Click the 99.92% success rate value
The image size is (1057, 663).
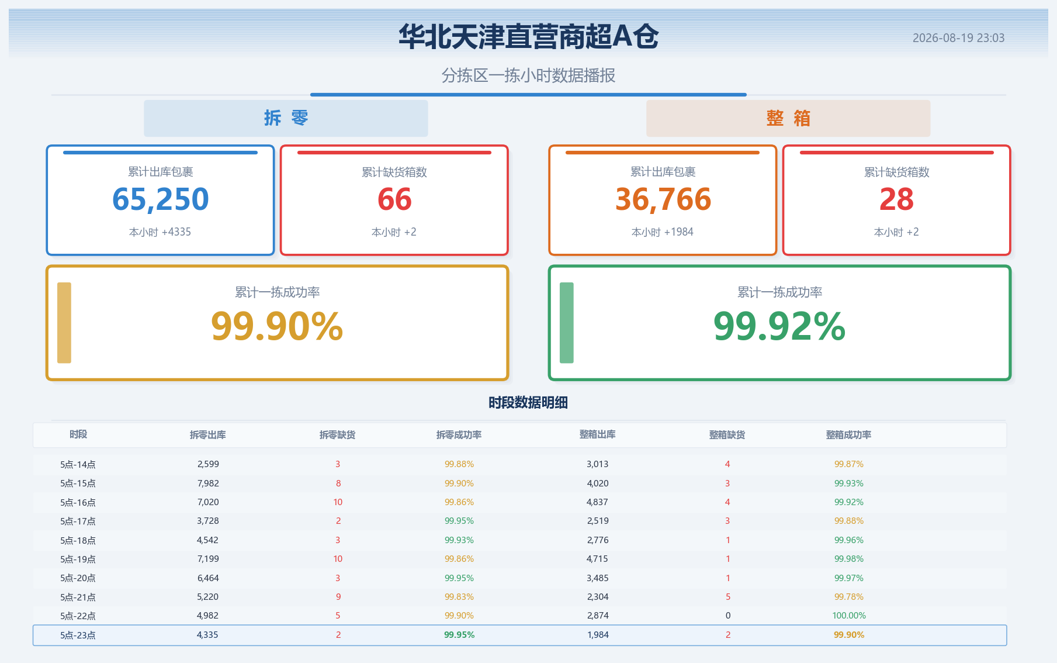pyautogui.click(x=779, y=326)
